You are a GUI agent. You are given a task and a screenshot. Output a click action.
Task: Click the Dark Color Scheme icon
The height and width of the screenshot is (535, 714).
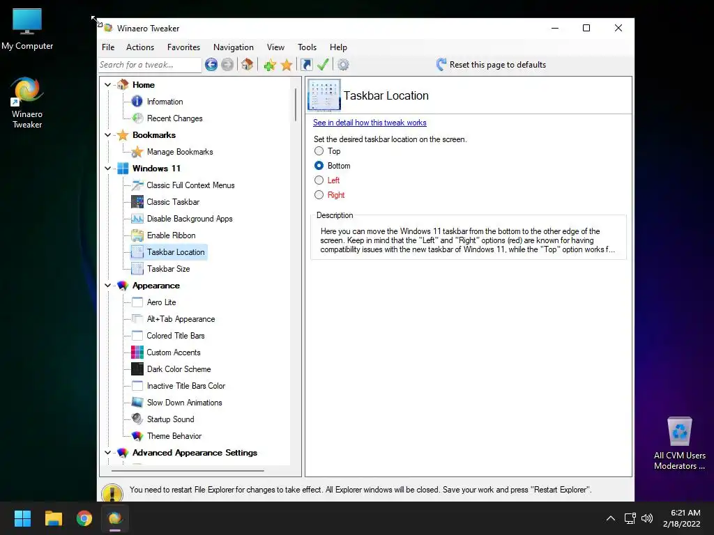(x=137, y=369)
